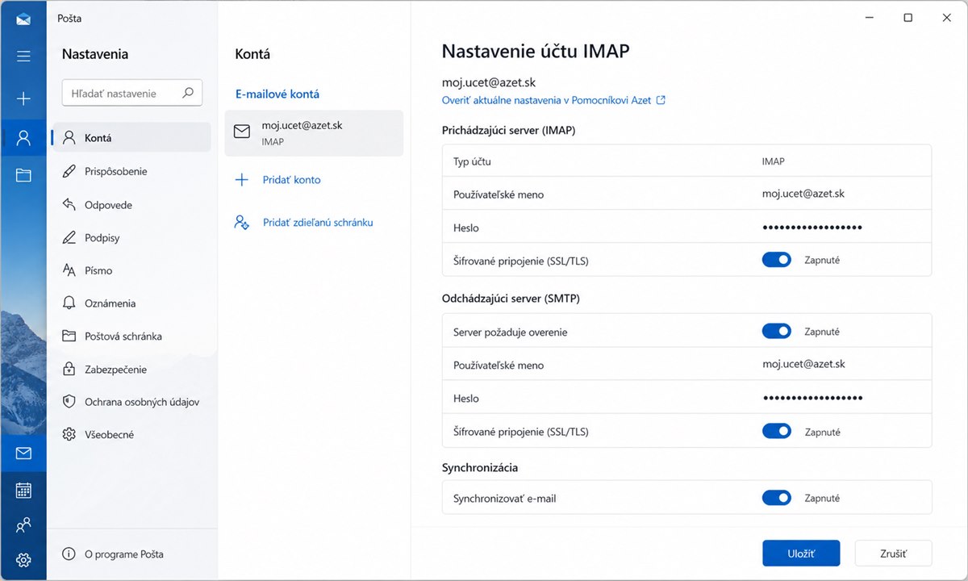Open Kontá settings section
The height and width of the screenshot is (581, 968).
coord(131,137)
